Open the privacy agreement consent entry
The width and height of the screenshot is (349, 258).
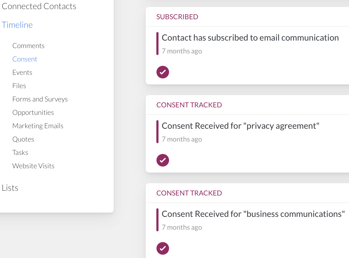pyautogui.click(x=240, y=126)
